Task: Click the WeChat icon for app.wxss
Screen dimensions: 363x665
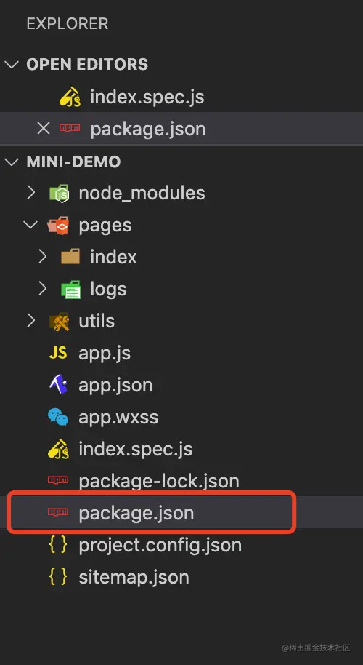Action: click(x=58, y=418)
